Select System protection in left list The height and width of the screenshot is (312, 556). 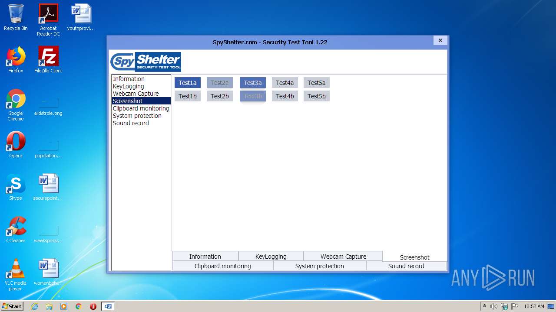click(141, 116)
